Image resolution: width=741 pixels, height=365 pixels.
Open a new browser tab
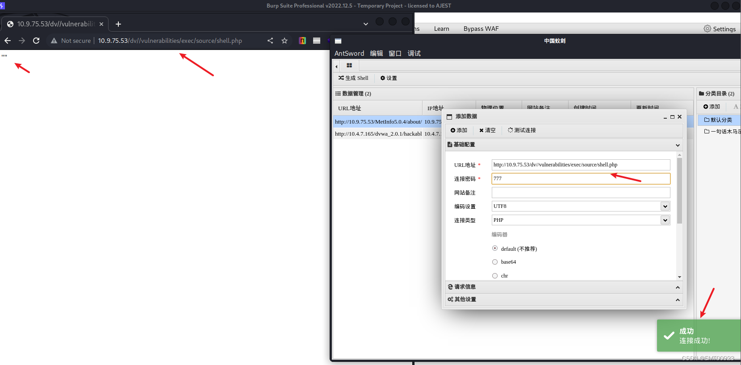pos(118,24)
